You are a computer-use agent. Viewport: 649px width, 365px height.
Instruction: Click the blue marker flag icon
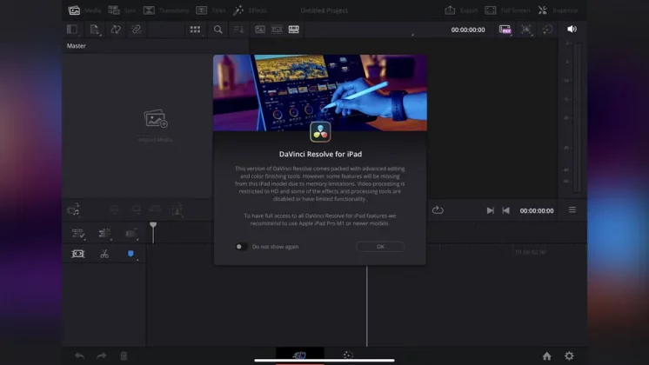click(131, 254)
